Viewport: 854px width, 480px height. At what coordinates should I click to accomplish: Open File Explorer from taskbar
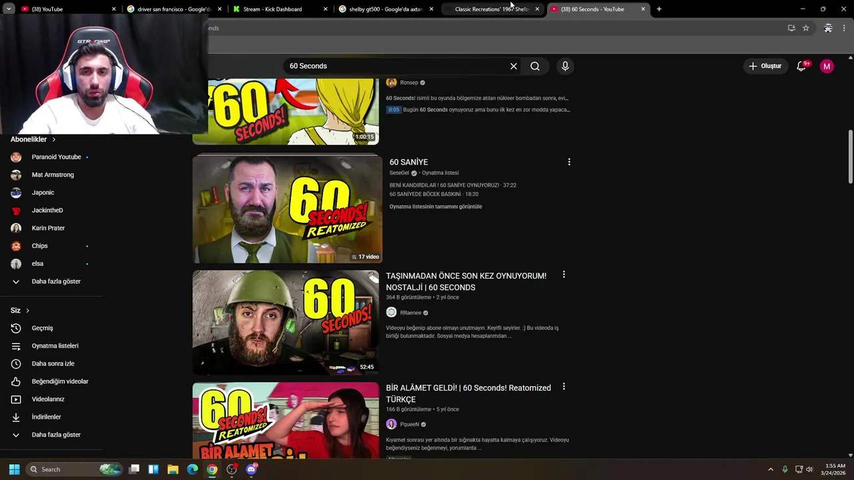173,469
